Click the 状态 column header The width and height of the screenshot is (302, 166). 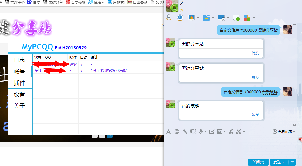[x=38, y=58]
